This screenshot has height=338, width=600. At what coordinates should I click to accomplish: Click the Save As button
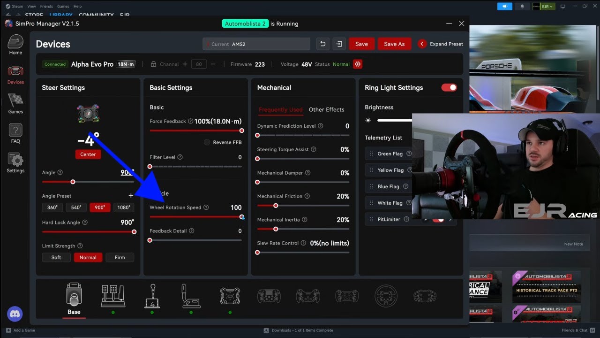coord(394,44)
